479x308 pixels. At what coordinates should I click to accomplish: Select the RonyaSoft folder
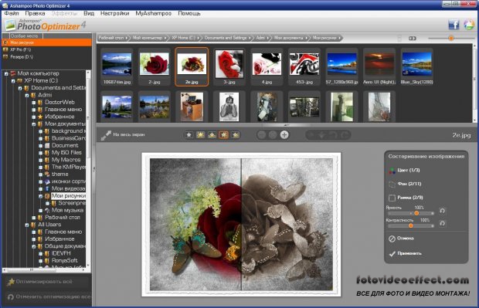64,261
